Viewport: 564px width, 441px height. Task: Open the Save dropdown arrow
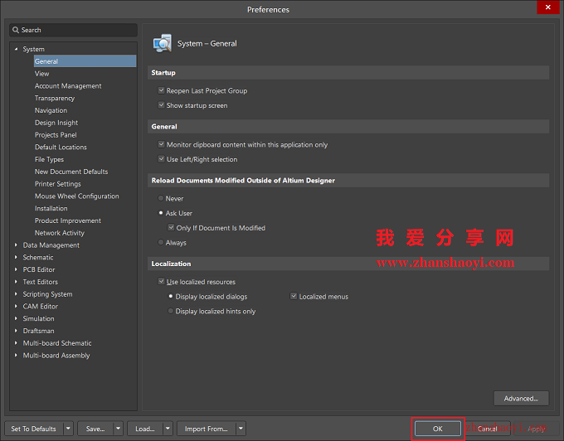pos(118,429)
